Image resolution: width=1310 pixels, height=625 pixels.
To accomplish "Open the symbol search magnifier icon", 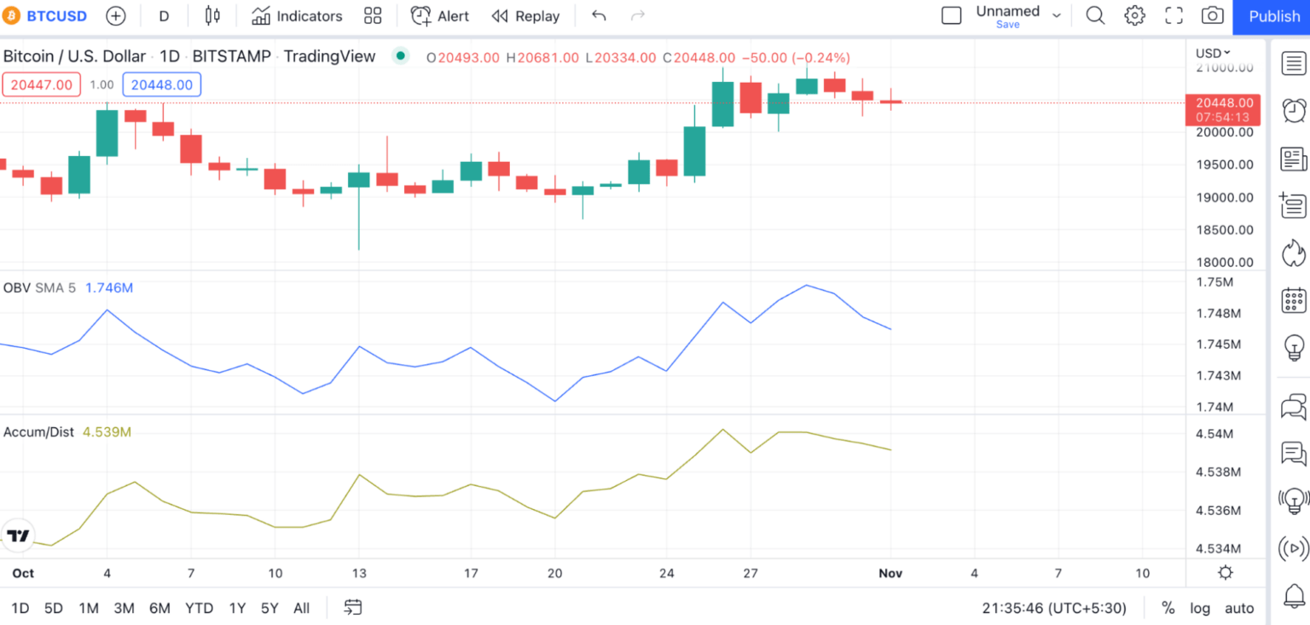I will (x=1095, y=15).
